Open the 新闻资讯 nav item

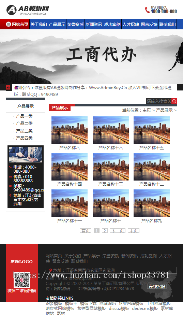click(94, 24)
